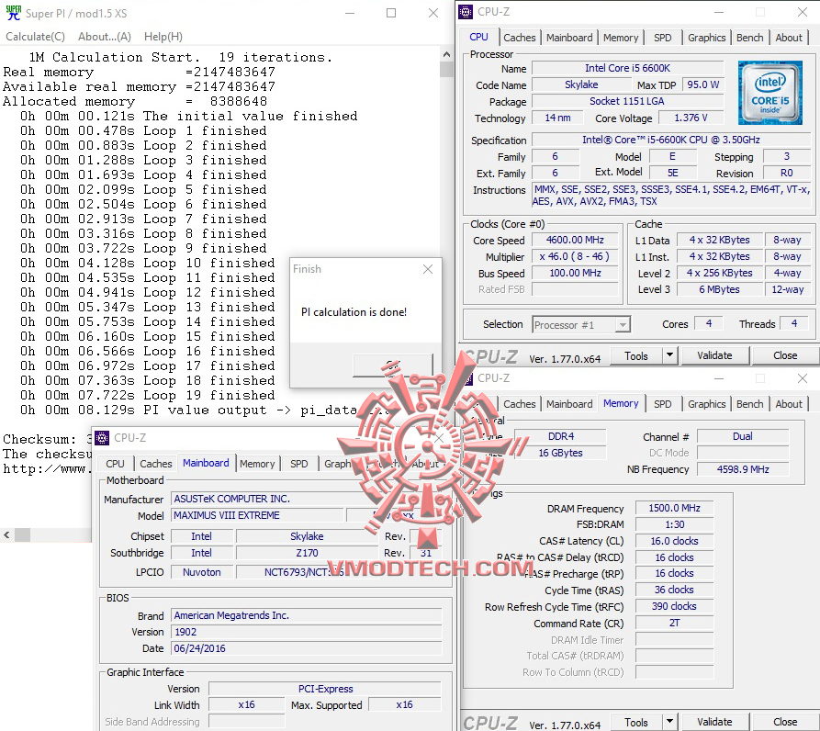Click the Intel Core i5 inside logo

(x=769, y=93)
